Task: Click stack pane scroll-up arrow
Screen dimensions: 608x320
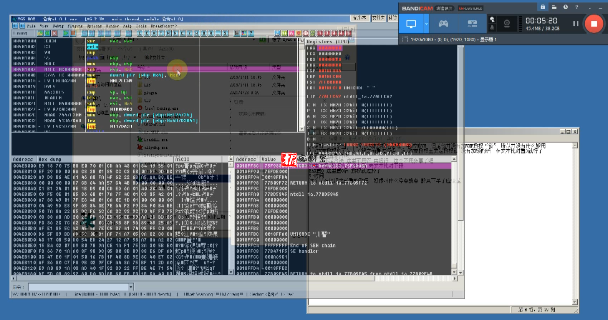Action: click(x=454, y=159)
